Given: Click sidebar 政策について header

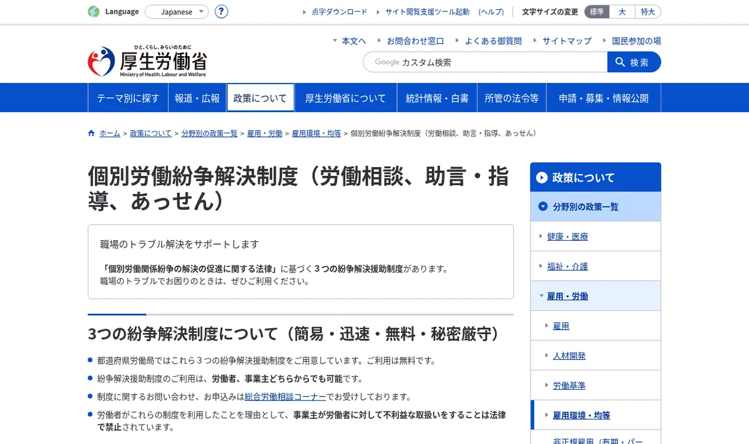Looking at the screenshot, I should (595, 177).
